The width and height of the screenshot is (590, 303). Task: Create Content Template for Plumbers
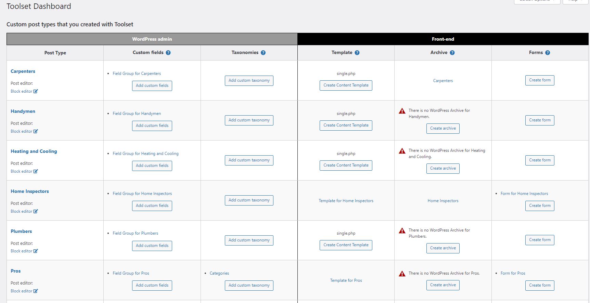coord(346,245)
